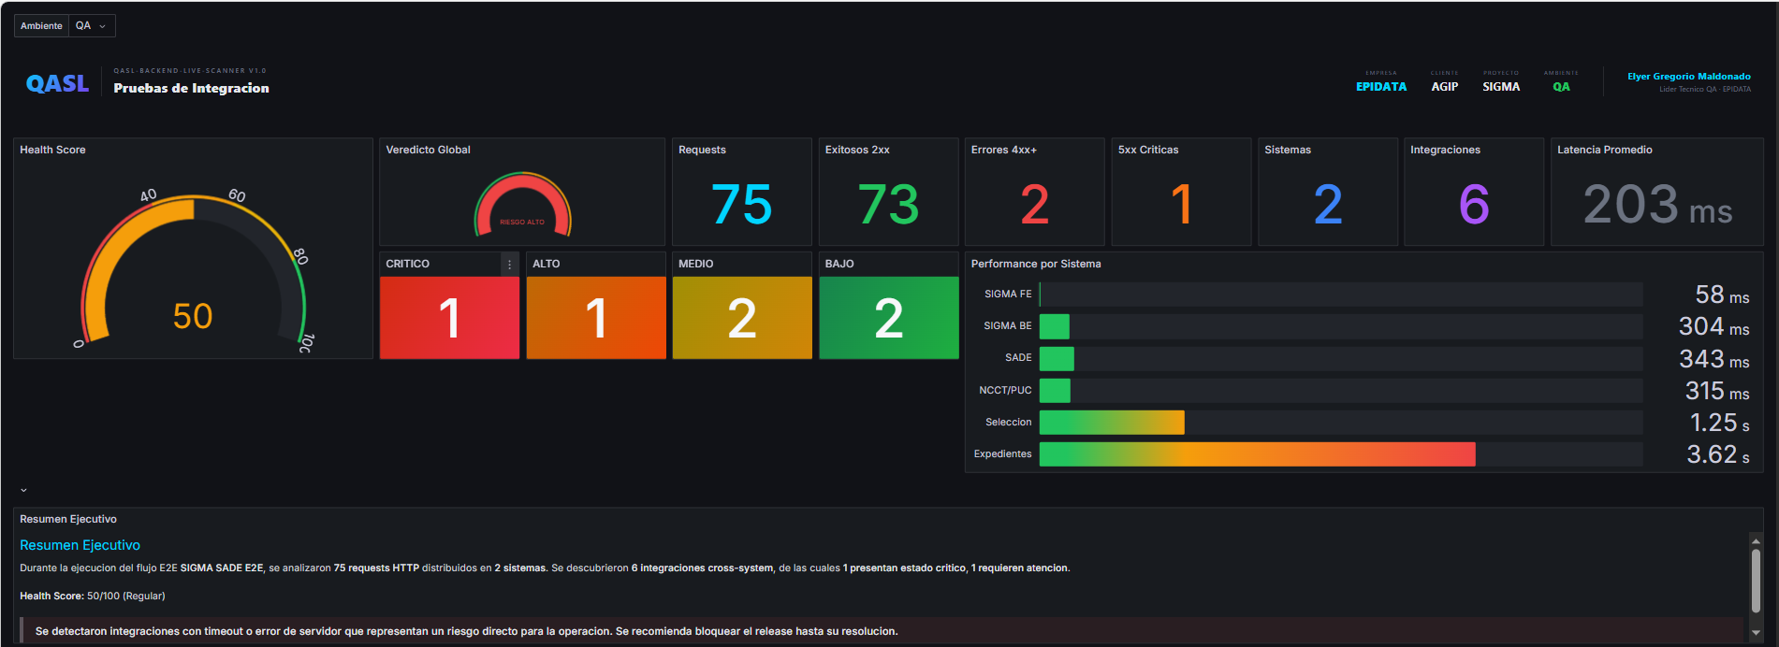1779x647 pixels.
Task: Click the scrollbar down arrow in Resumen Ejecutivo
Action: point(1756,633)
